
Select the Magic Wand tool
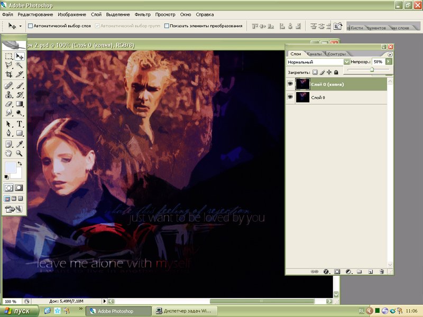point(20,65)
